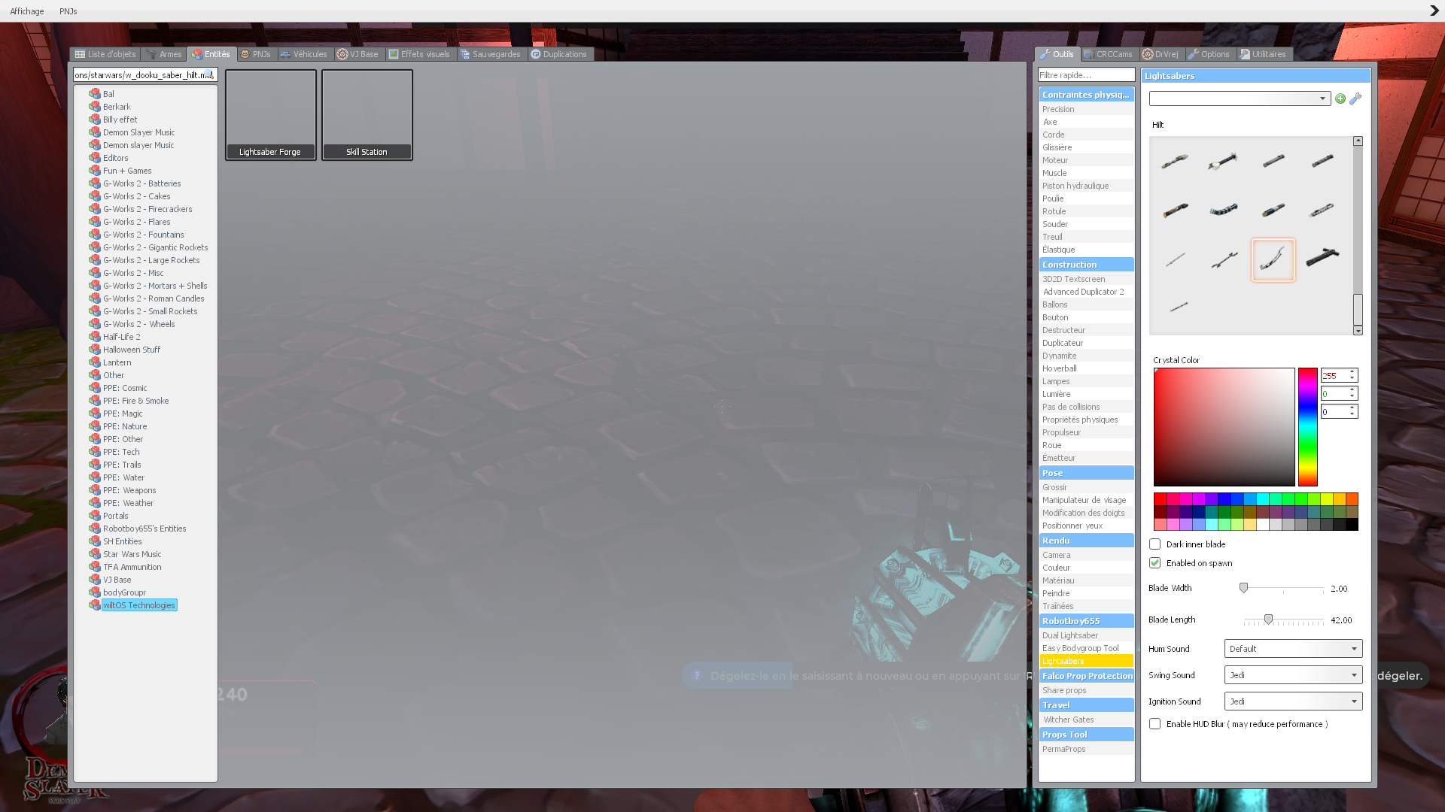Collapse the Falco Prop Protection header
The width and height of the screenshot is (1445, 812).
(1086, 676)
